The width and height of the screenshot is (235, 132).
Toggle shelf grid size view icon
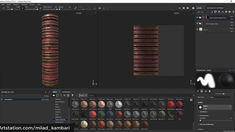[191, 100]
